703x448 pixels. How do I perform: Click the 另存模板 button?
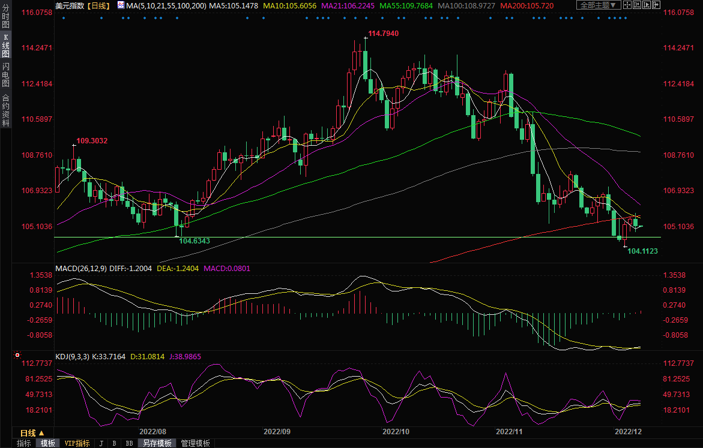(x=156, y=443)
